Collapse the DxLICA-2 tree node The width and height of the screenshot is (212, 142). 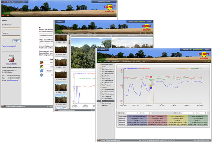point(99,87)
